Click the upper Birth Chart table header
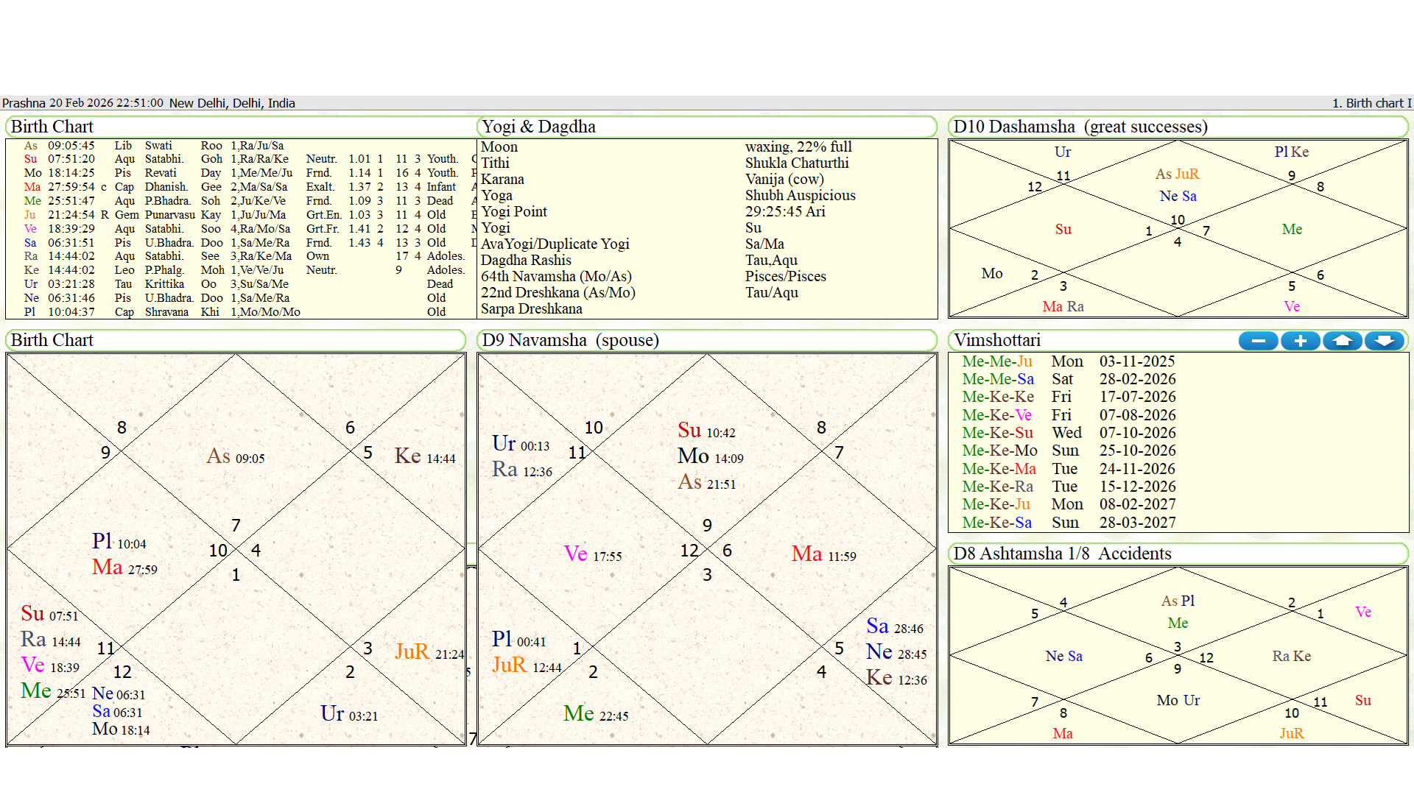This screenshot has width=1414, height=795. pyautogui.click(x=52, y=127)
